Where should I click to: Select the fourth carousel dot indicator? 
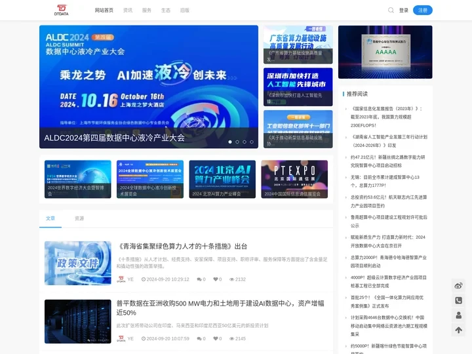pyautogui.click(x=252, y=142)
